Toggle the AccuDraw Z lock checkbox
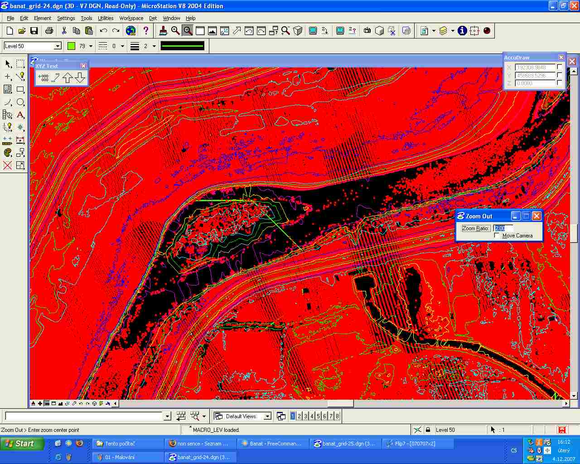 click(560, 83)
